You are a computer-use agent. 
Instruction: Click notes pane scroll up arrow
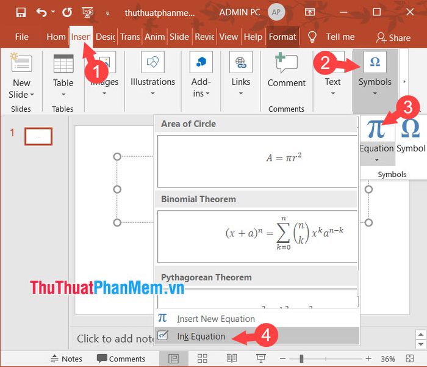pos(421,334)
